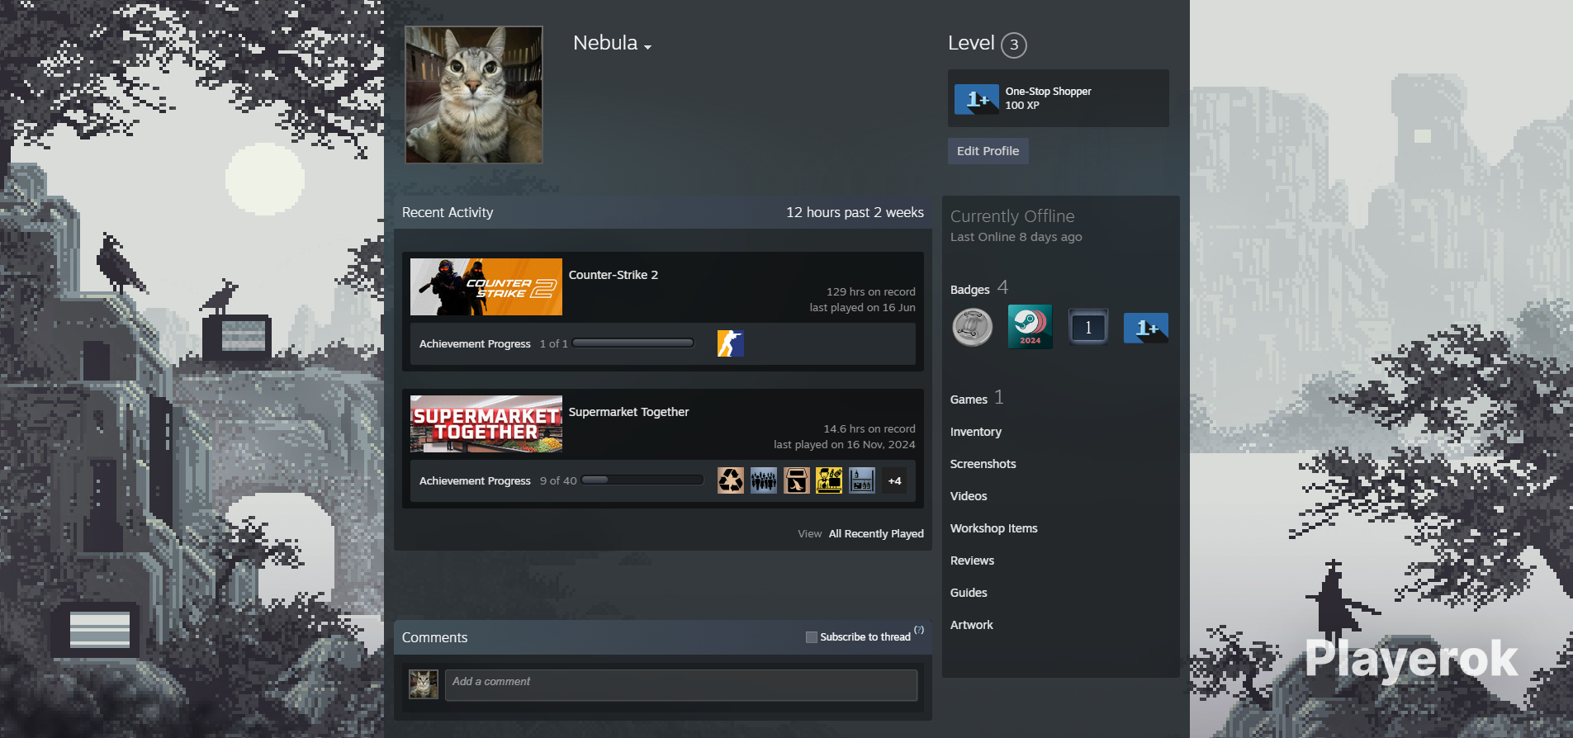Open the Counter-Strike 2 achievement icon

pos(731,343)
